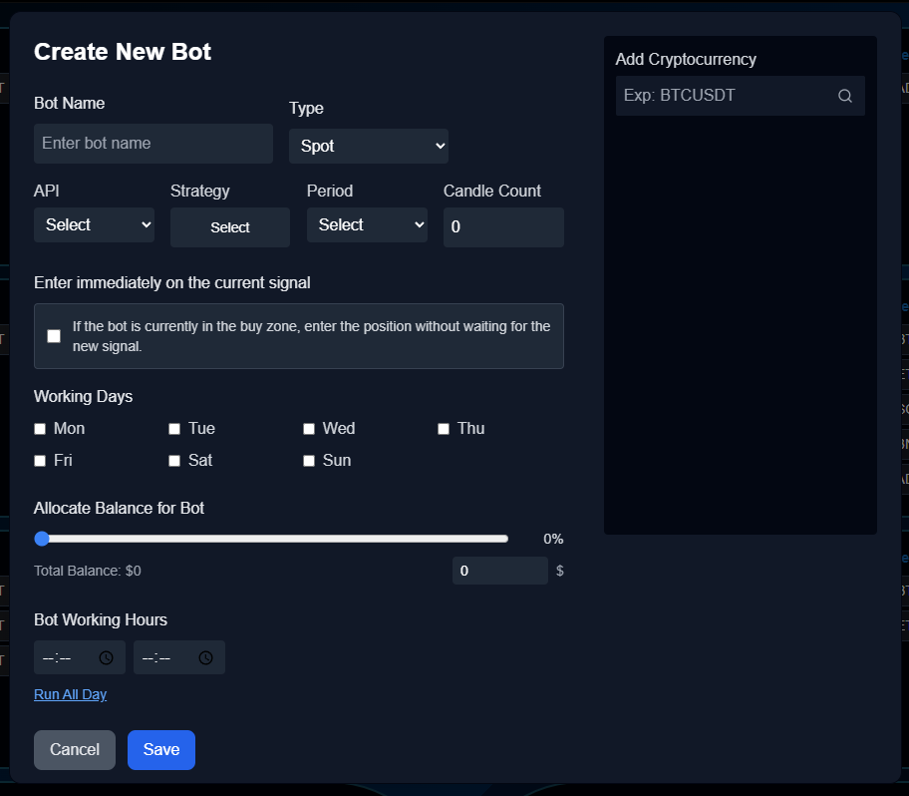The height and width of the screenshot is (796, 909).
Task: Expand the API Select dropdown
Action: (x=94, y=225)
